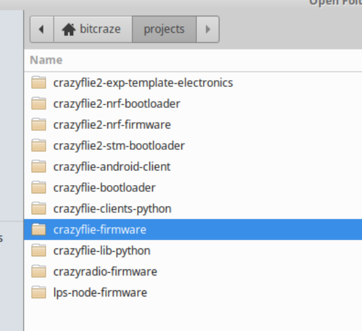
Task: Select crazyflie2-exp-template-electronics folder name
Action: pos(143,83)
